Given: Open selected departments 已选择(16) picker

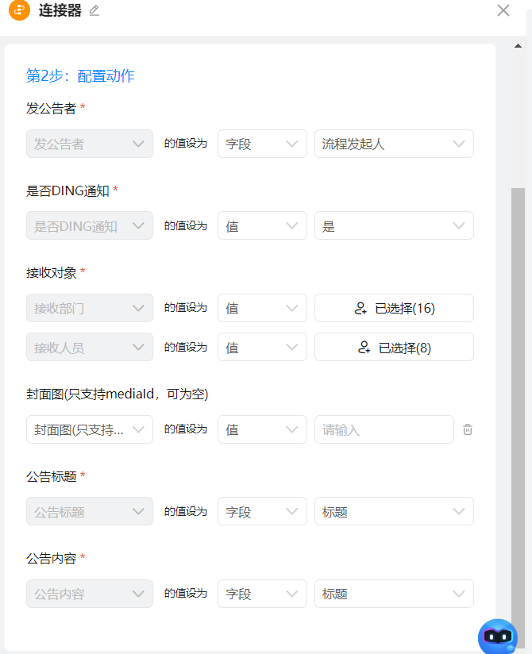Looking at the screenshot, I should [x=394, y=308].
